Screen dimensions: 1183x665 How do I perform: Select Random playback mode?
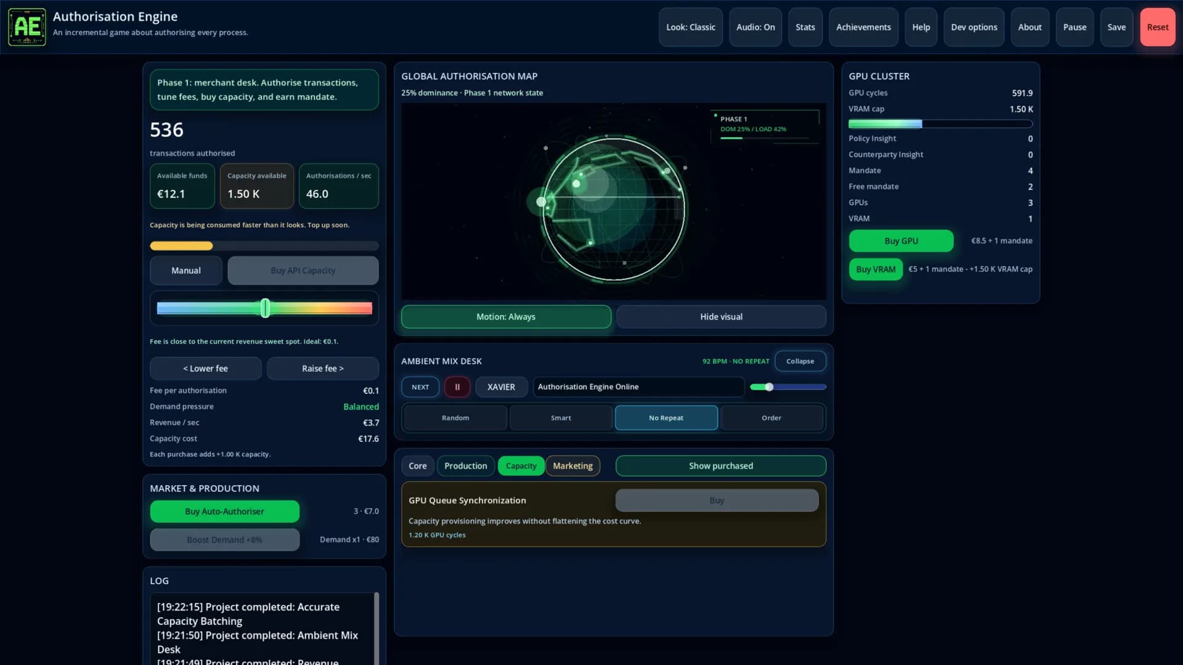pyautogui.click(x=455, y=417)
